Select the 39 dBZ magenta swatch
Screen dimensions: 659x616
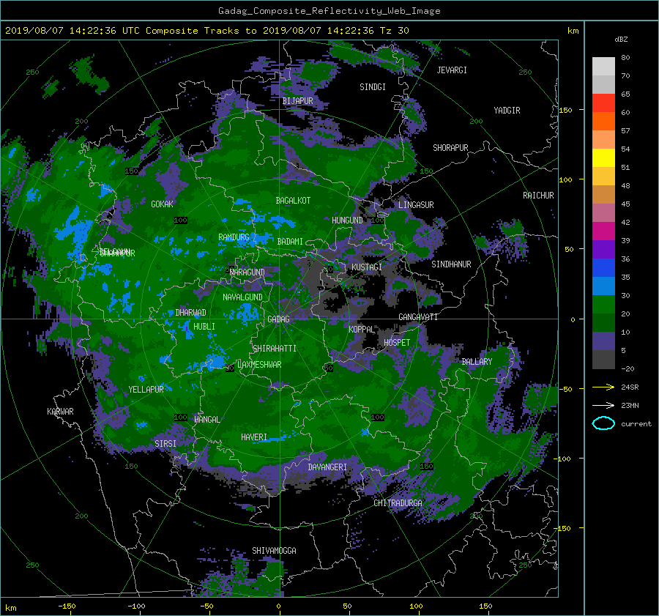(603, 231)
